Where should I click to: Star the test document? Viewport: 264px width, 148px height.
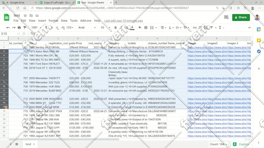tap(25, 15)
